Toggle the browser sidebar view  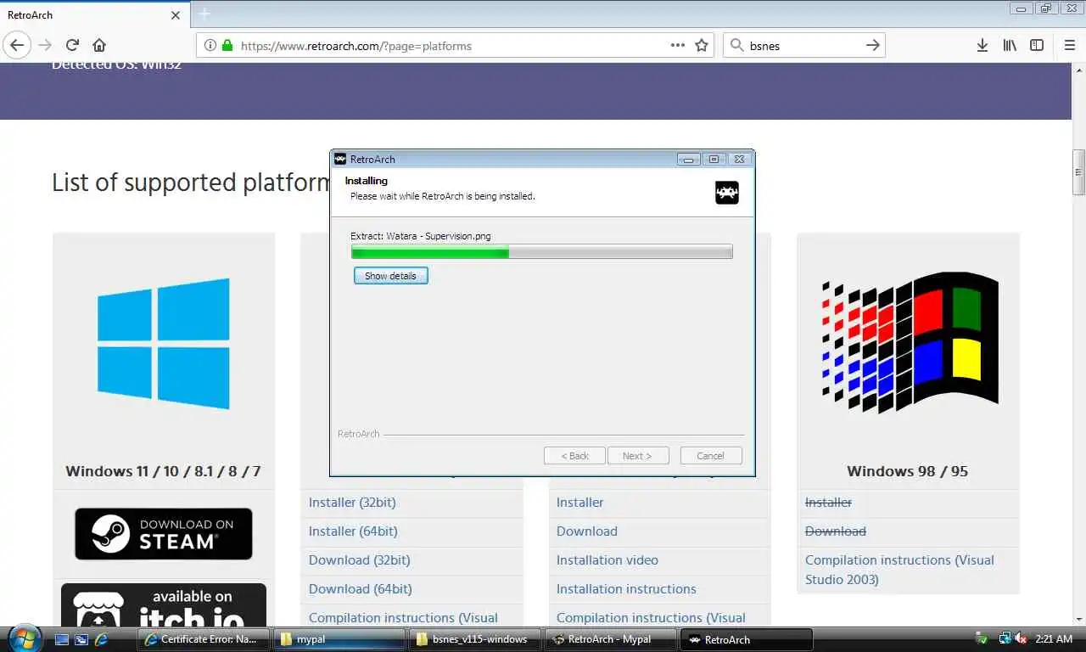click(1037, 46)
